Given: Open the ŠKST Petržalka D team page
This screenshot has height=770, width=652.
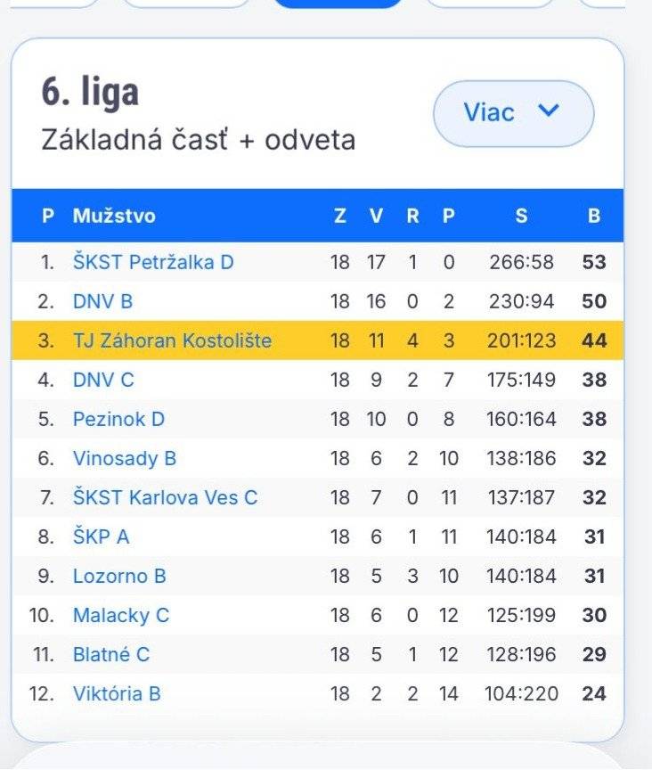Looking at the screenshot, I should 151,262.
